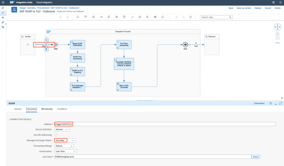Open the Authorization dropdown
The width and height of the screenshot is (284, 166).
tap(65, 151)
